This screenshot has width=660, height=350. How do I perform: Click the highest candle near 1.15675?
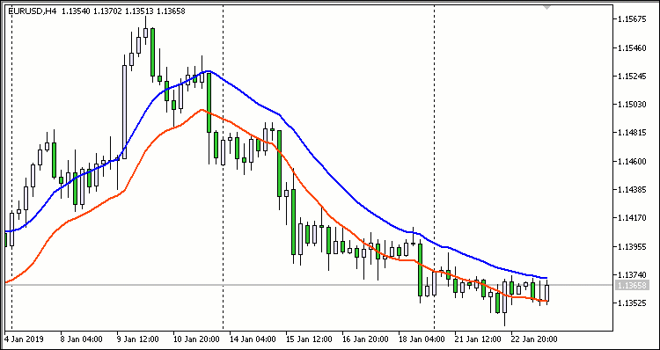[145, 33]
